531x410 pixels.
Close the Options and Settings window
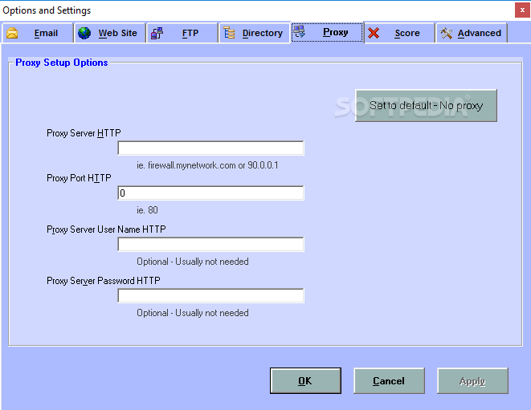(522, 10)
